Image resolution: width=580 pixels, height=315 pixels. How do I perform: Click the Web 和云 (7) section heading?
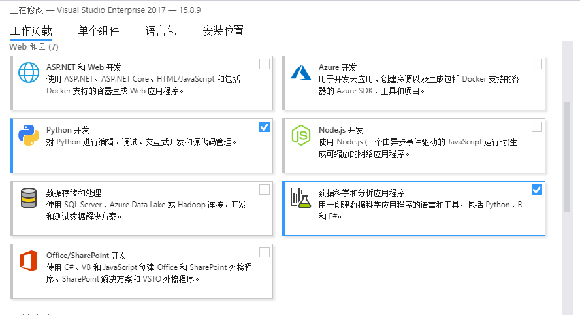pos(34,46)
